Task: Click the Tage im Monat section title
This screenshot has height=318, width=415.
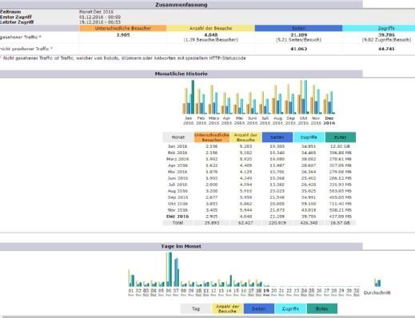Action: 182,246
